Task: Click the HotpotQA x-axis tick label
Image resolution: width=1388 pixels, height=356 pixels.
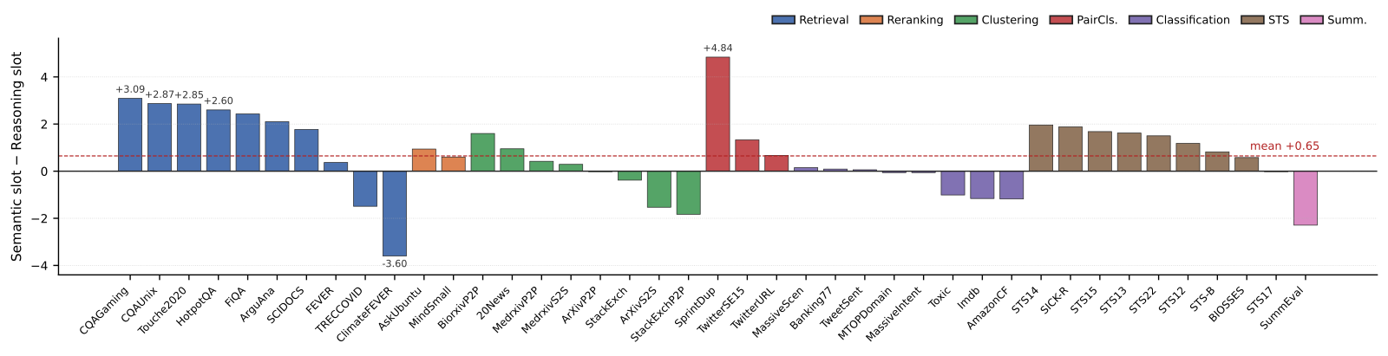Action: pyautogui.click(x=197, y=305)
